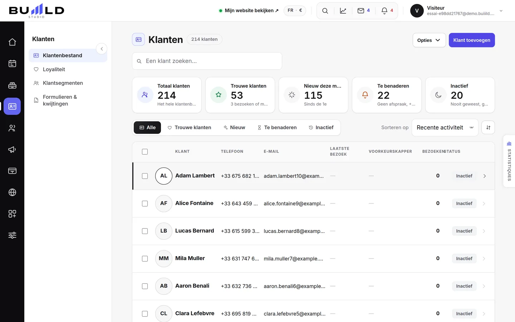515x322 pixels.
Task: Open the team people icon in sidebar
Action: coord(12,128)
